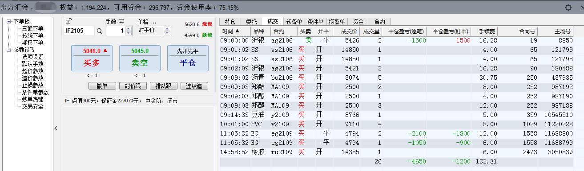Switch to the 条件单 tab
584x171 pixels.
(315, 21)
